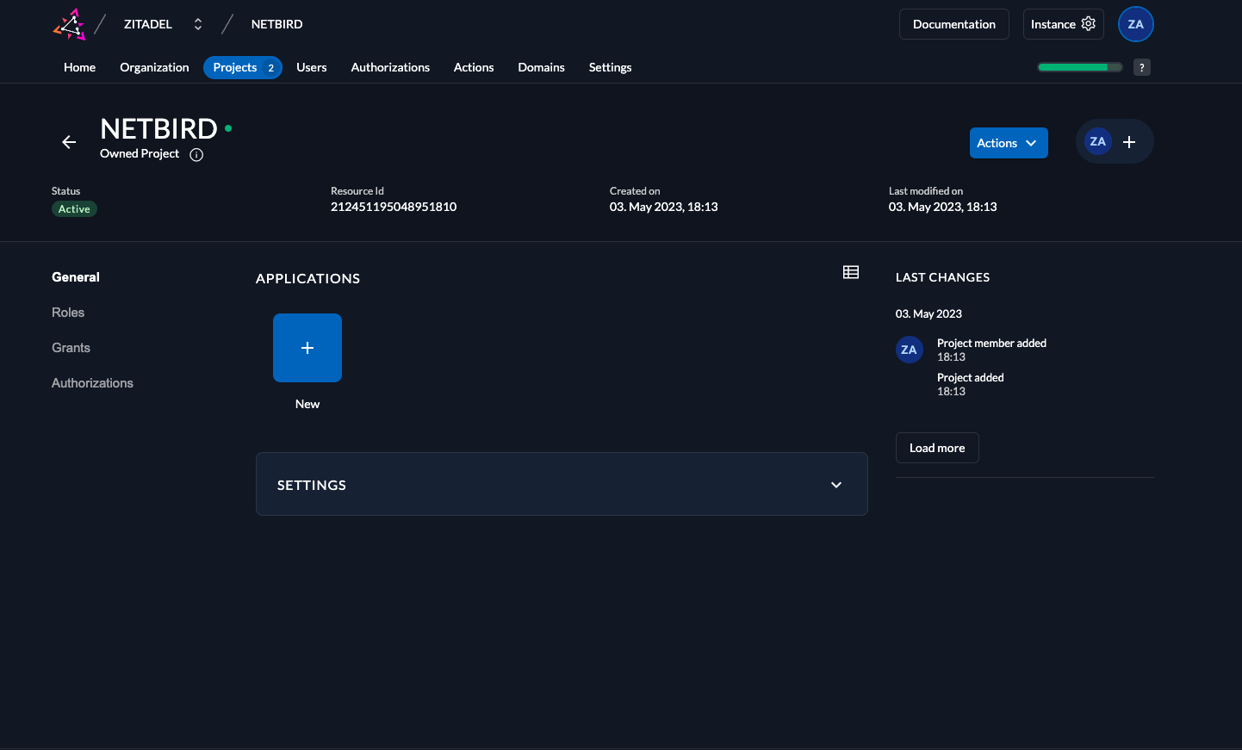Open the user avatar menu top right
The width and height of the screenshot is (1242, 750).
click(x=1135, y=24)
